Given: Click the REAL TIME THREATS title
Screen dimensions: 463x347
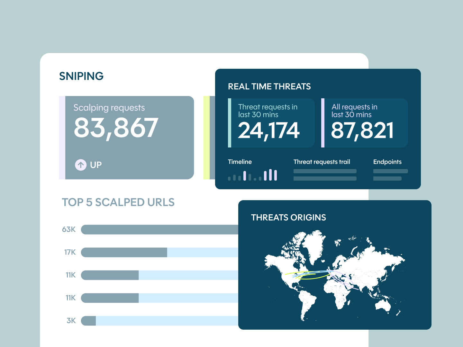Looking at the screenshot, I should click(x=269, y=86).
